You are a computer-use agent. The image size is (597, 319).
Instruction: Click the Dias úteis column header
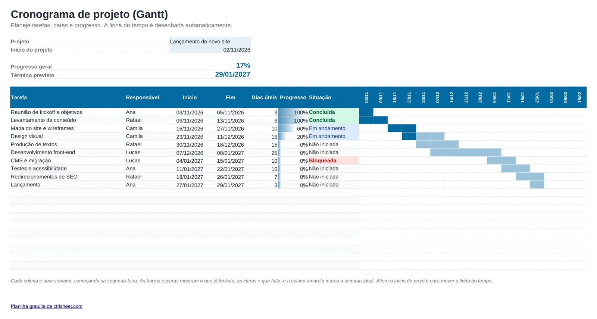[264, 97]
